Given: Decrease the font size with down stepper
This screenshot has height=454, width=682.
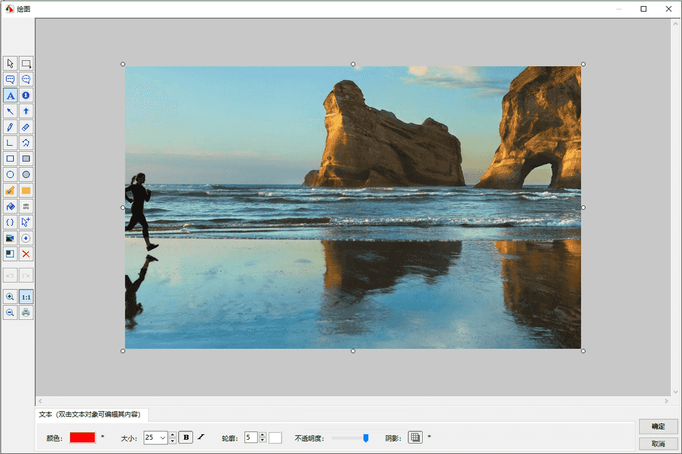Looking at the screenshot, I should [173, 441].
